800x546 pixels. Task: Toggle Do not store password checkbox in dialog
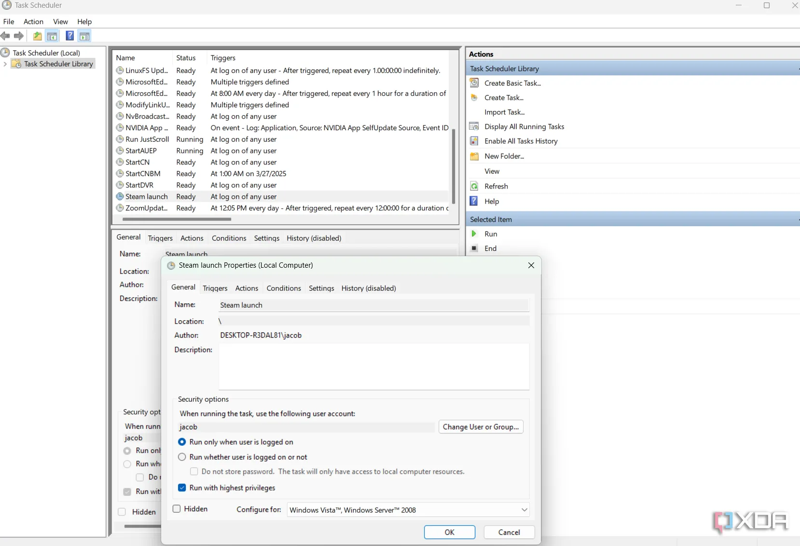click(x=194, y=472)
